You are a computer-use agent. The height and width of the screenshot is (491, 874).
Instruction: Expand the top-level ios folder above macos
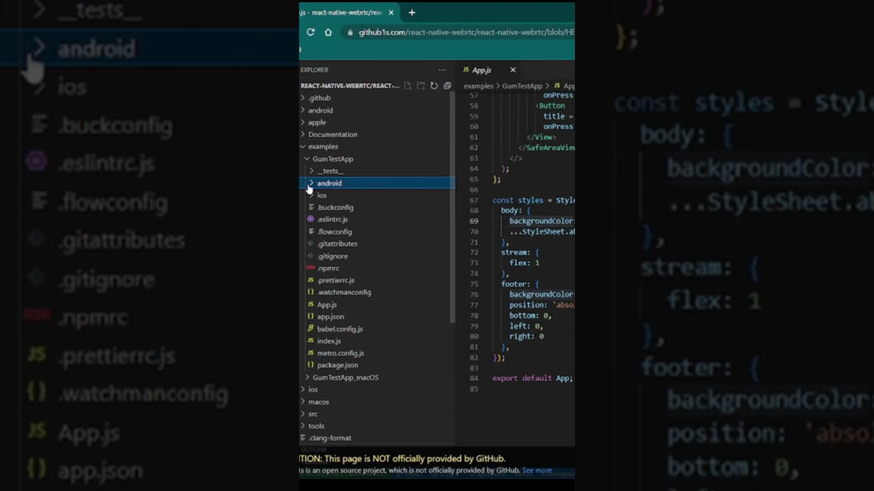click(x=377, y=389)
